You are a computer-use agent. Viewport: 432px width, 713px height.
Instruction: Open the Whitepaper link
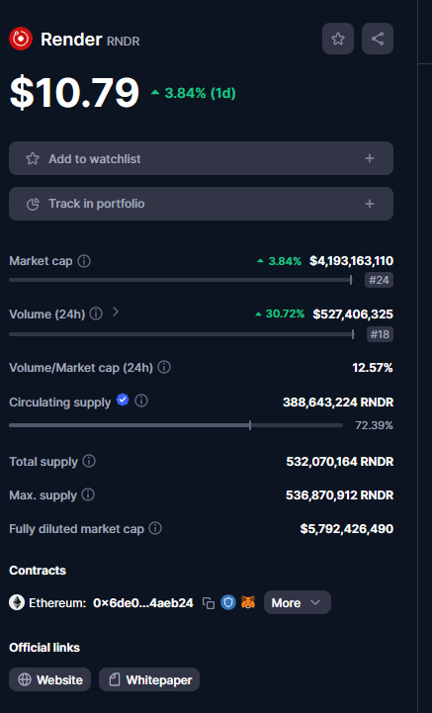coord(149,679)
